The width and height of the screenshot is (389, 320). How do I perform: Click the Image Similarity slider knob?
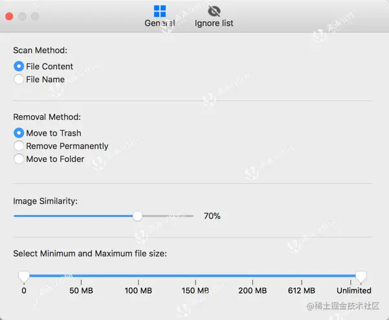[137, 216]
